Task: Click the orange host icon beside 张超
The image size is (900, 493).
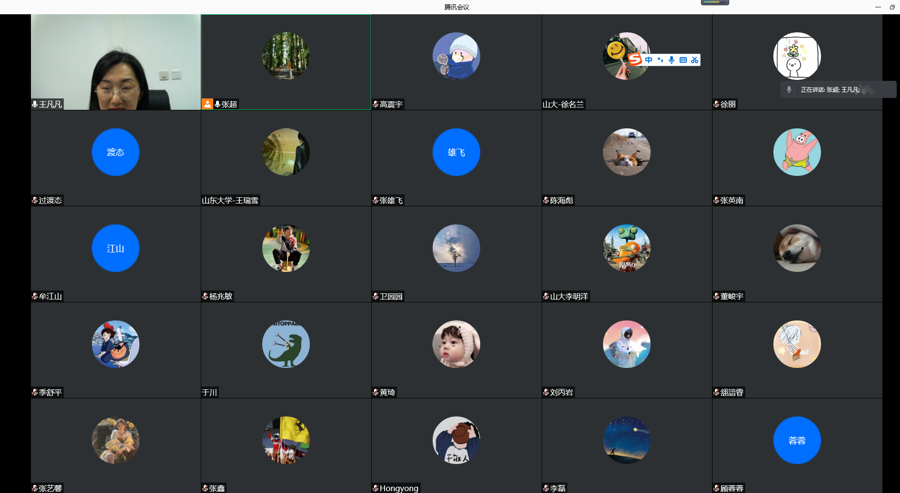Action: pyautogui.click(x=208, y=104)
